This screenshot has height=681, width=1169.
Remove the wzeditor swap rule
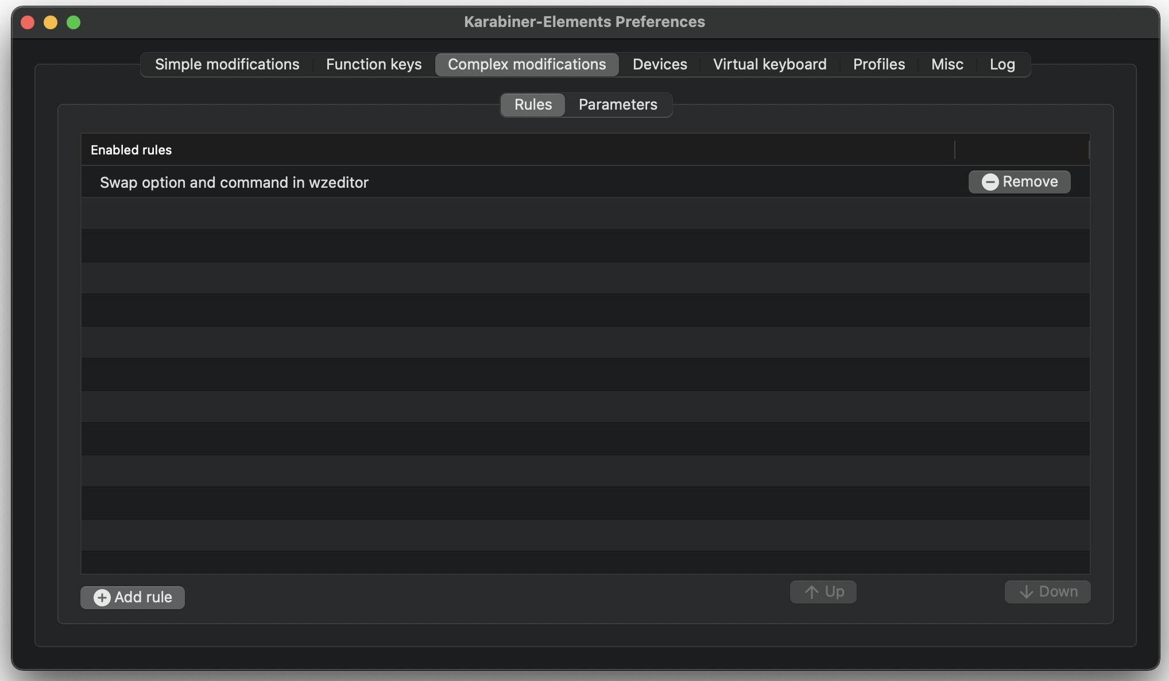coord(1019,182)
